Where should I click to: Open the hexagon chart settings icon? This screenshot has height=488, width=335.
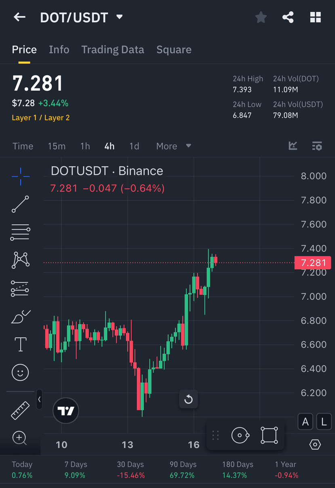click(x=315, y=445)
